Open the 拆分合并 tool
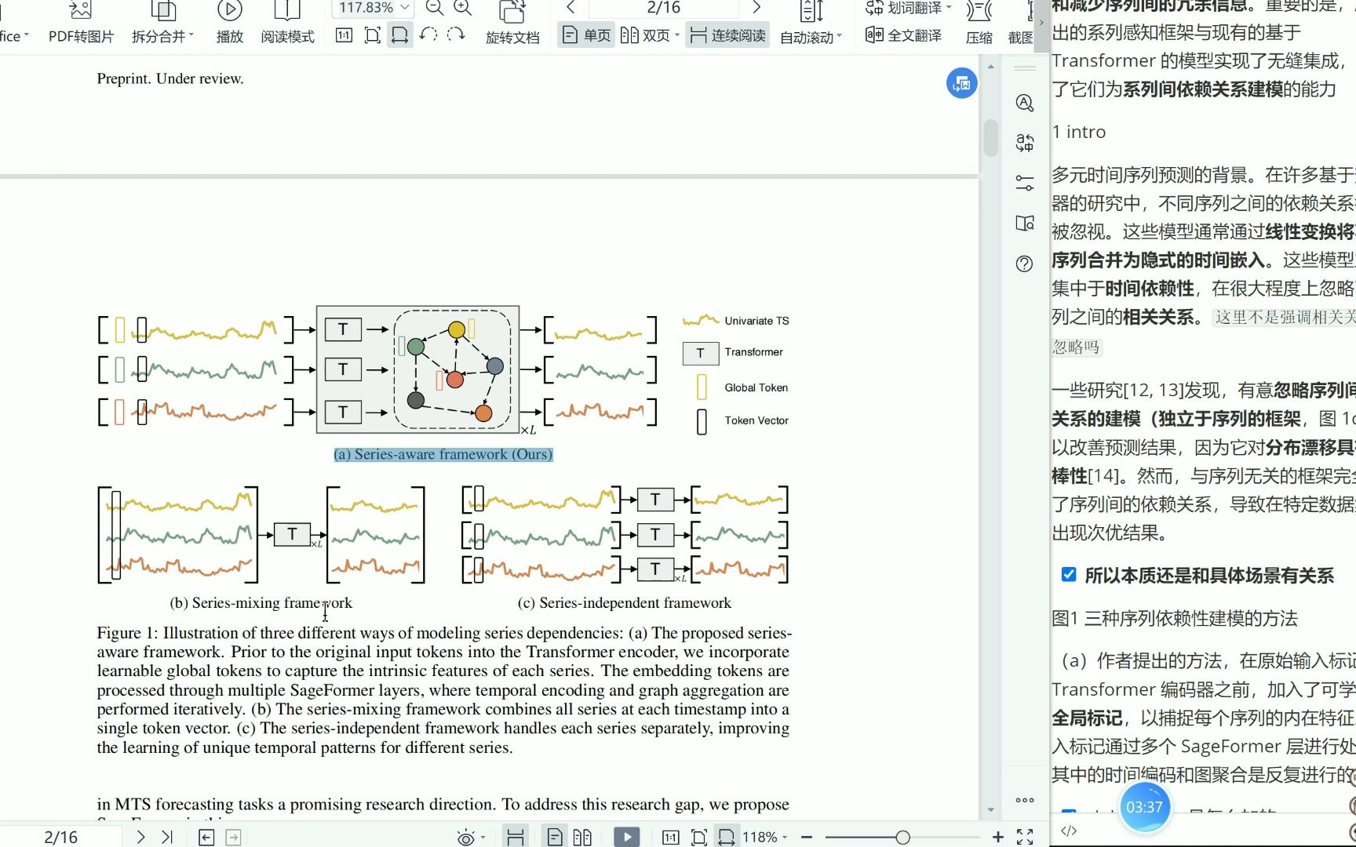 pyautogui.click(x=162, y=24)
